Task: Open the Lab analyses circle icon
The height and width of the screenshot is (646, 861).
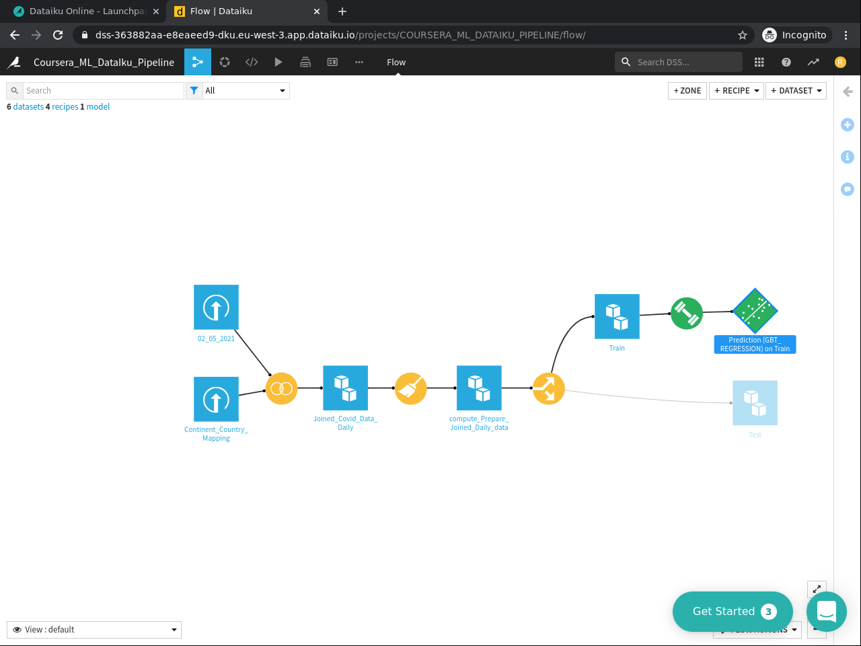Action: click(225, 62)
